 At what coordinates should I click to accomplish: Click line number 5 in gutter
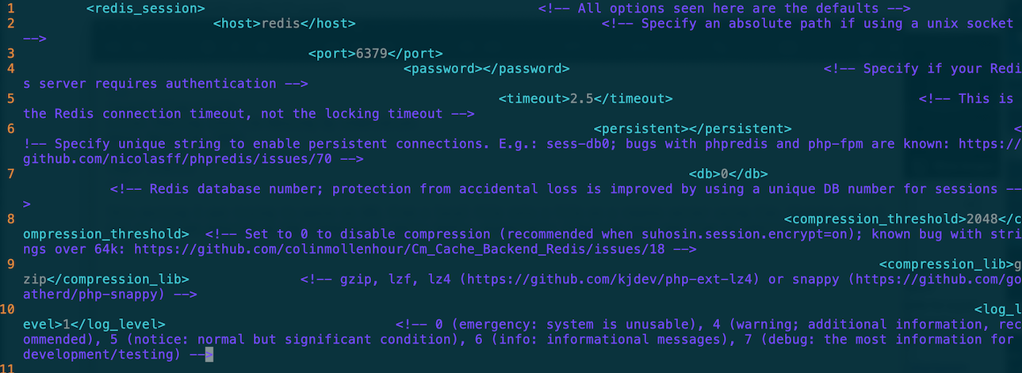(10, 99)
